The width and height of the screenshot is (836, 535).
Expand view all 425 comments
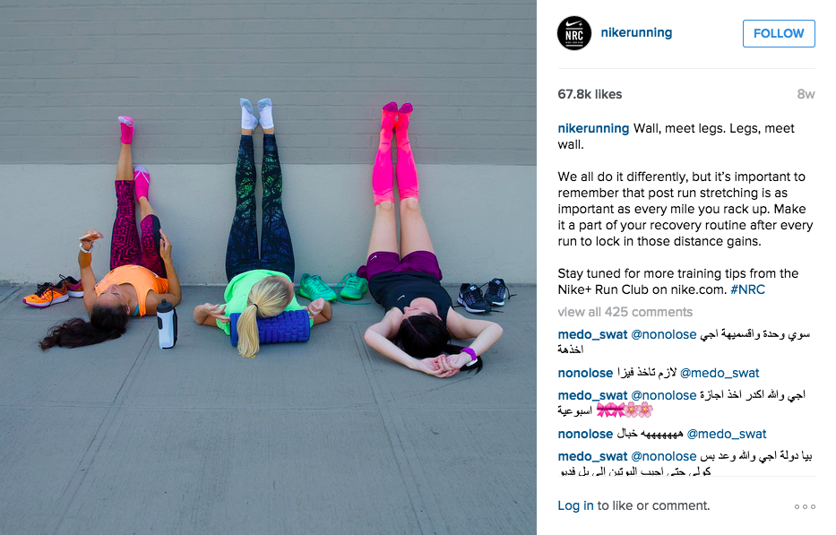tap(625, 312)
